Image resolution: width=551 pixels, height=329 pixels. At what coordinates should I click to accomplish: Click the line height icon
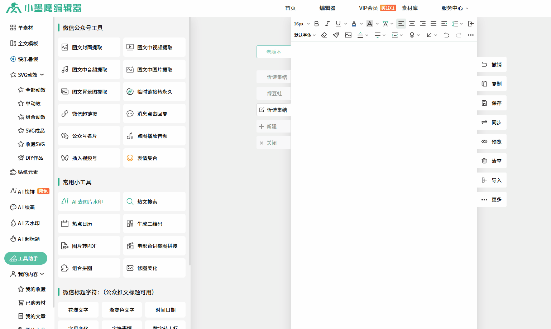455,24
